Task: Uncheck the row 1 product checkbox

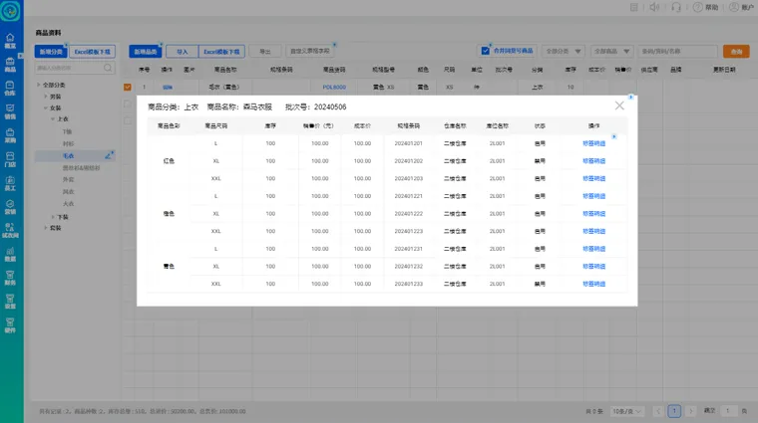Action: 128,87
